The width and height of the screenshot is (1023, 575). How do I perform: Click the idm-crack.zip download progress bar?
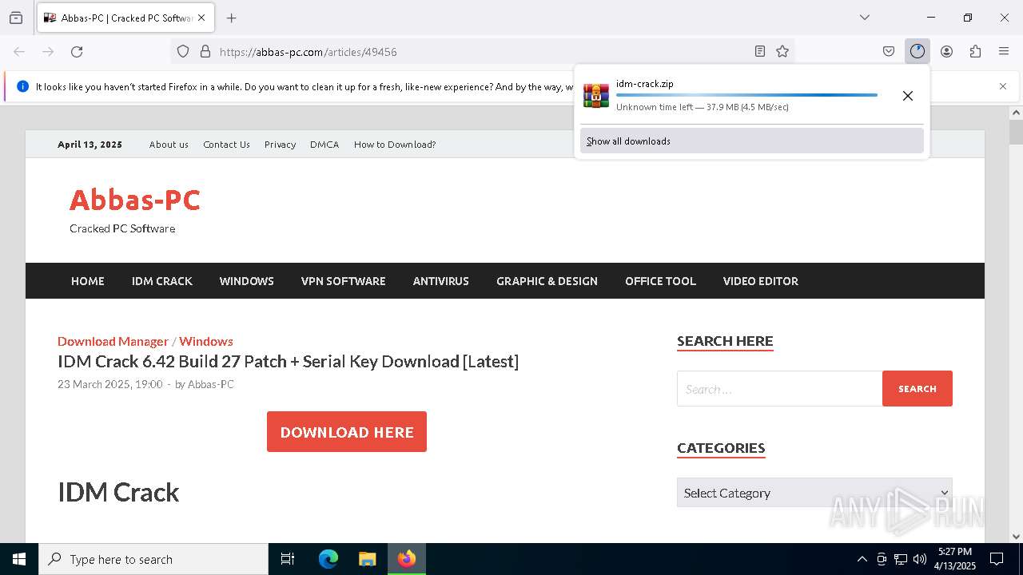click(746, 95)
